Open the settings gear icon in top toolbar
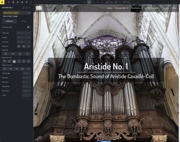The height and width of the screenshot is (142, 180). pyautogui.click(x=27, y=2)
